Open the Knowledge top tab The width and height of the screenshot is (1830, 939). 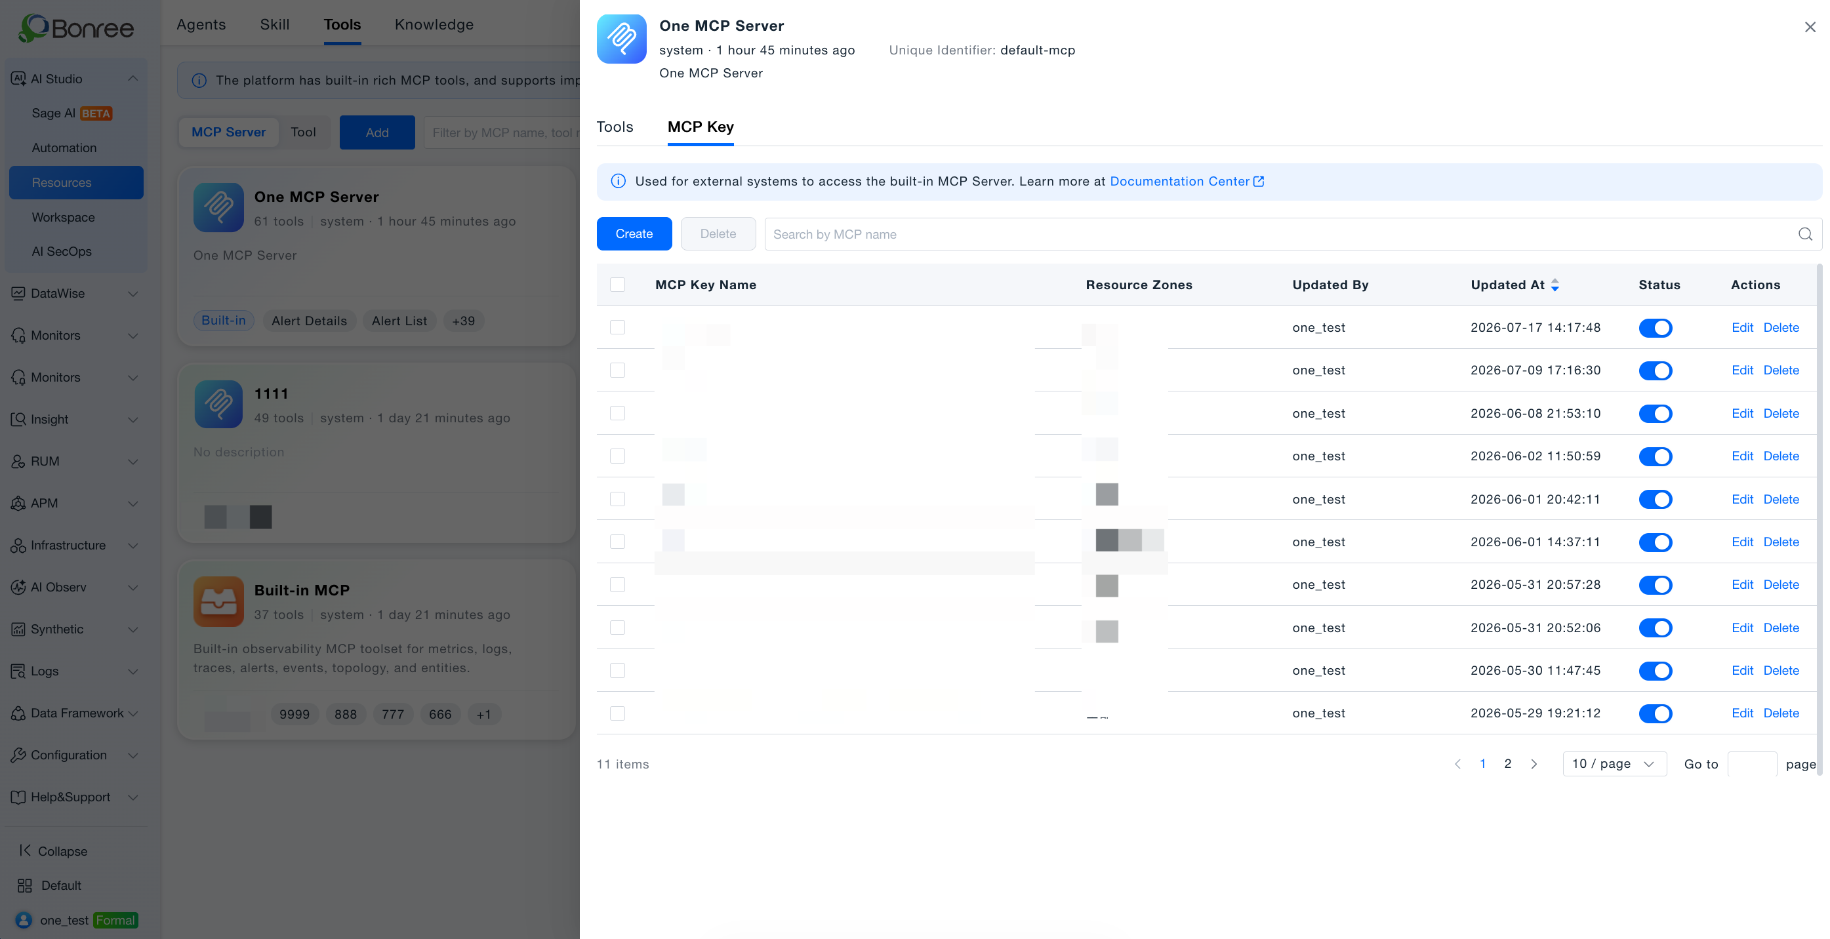tap(434, 24)
